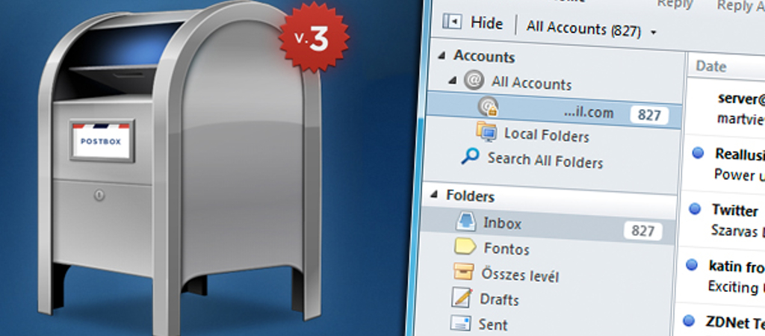Click the Local Folders icon
765x336 pixels.
[x=486, y=131]
